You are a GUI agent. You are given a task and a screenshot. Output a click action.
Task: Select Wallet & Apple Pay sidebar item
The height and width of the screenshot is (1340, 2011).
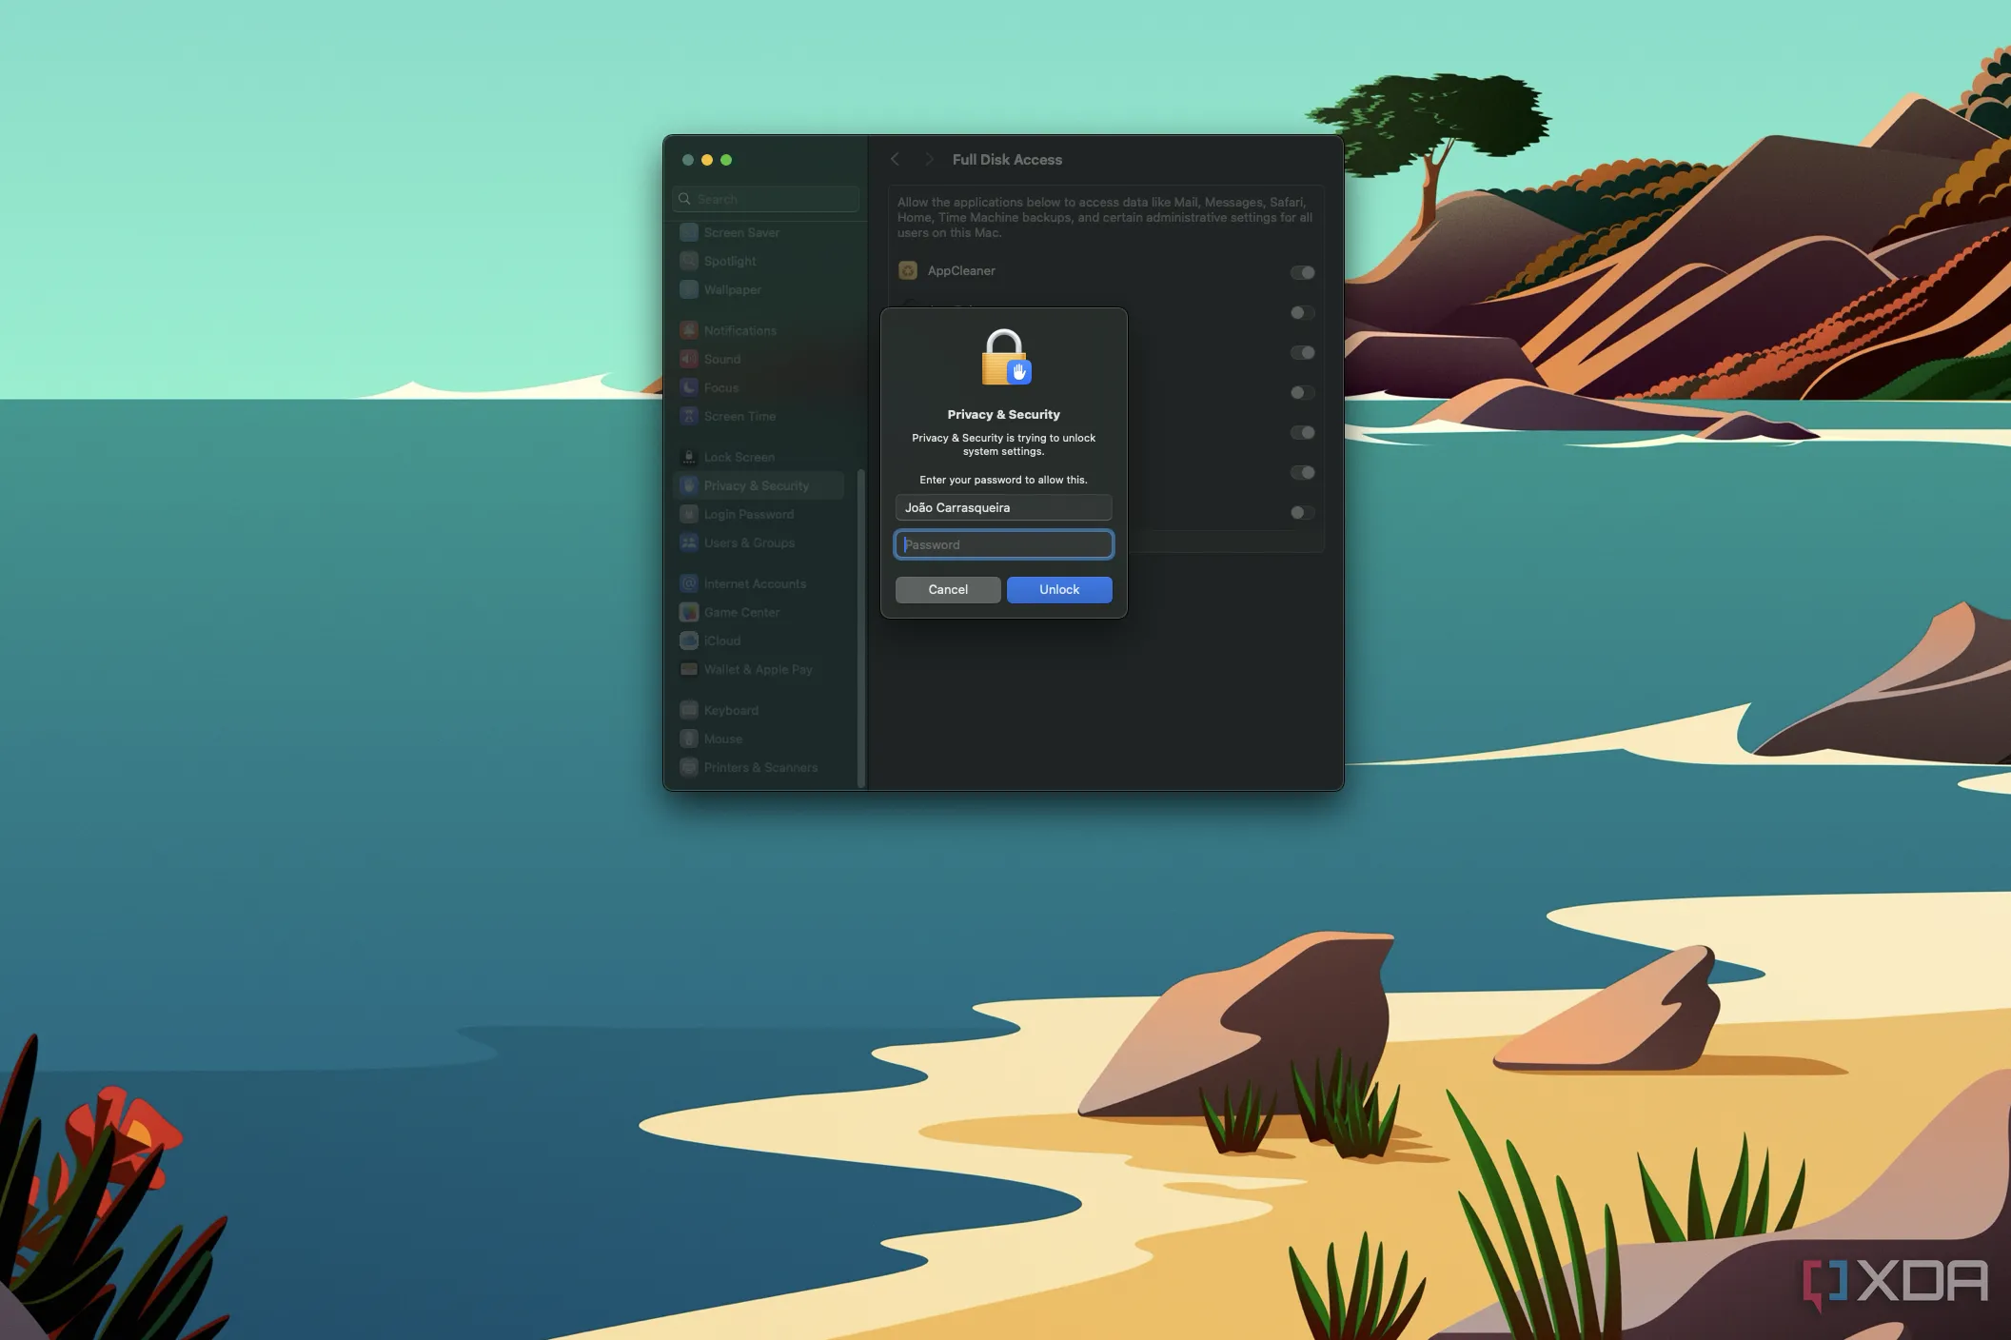(x=758, y=669)
